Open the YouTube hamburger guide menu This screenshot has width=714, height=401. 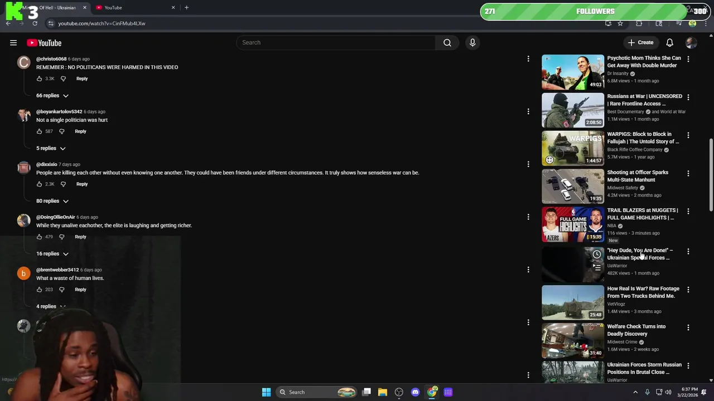click(x=13, y=43)
